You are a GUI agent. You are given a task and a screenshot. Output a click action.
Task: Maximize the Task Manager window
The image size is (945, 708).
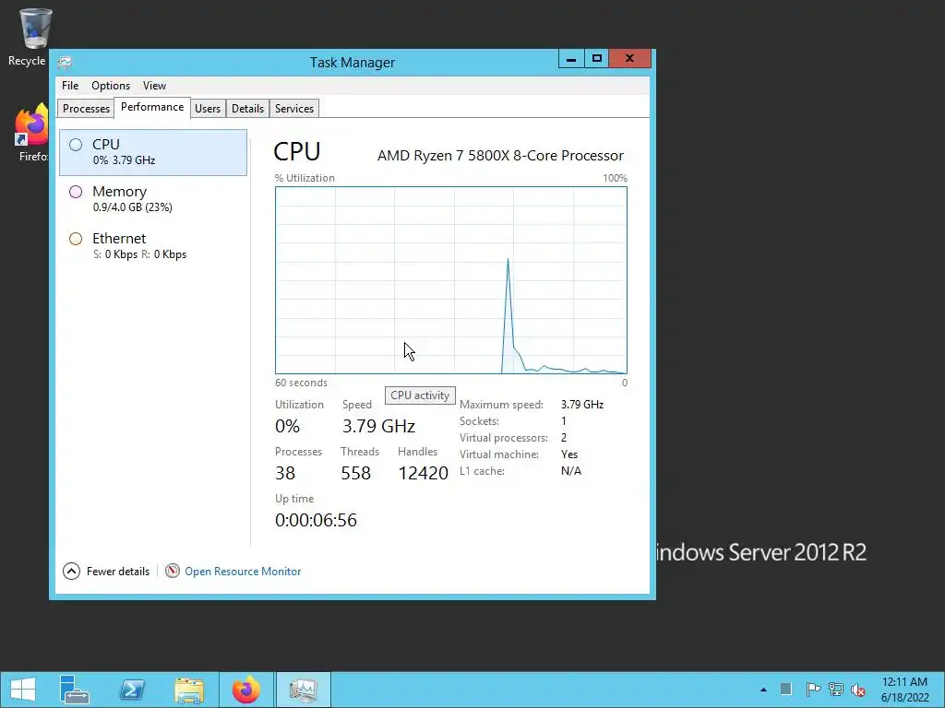597,59
